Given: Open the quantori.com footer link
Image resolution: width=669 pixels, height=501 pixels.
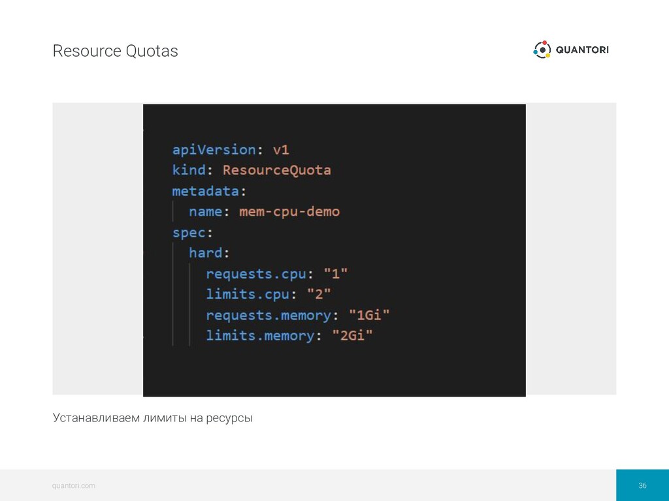Looking at the screenshot, I should point(74,485).
